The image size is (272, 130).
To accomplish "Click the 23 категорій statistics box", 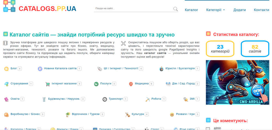I will click(x=220, y=49).
